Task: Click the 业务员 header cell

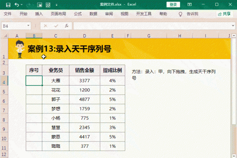Action: [x=56, y=70]
